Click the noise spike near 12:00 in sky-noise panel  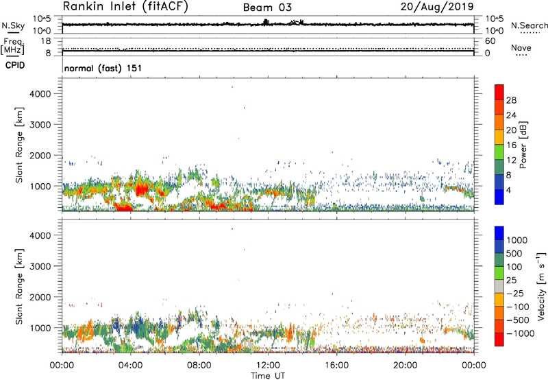(x=266, y=22)
